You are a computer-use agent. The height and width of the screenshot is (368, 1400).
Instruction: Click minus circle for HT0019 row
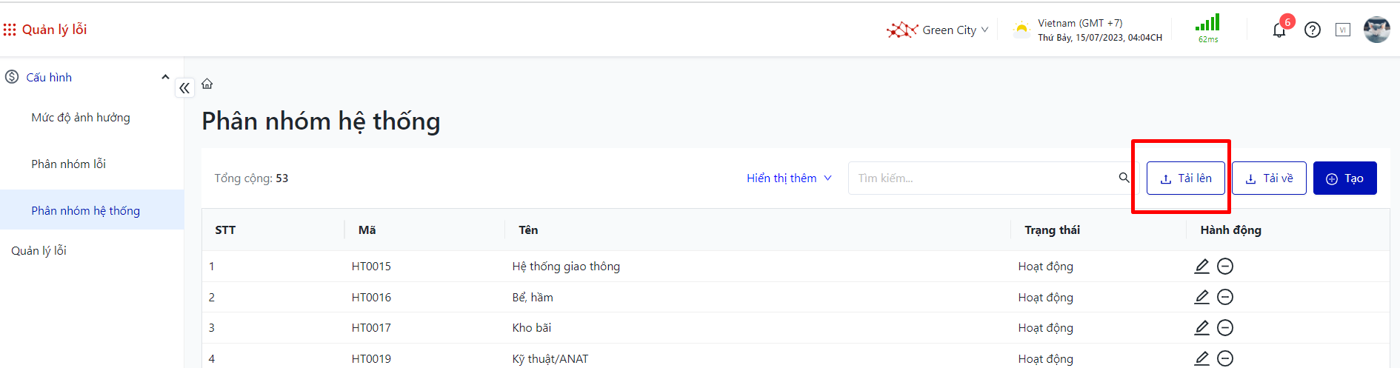pos(1225,358)
